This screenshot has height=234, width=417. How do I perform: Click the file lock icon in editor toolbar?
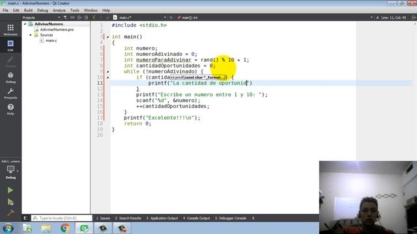click(108, 18)
